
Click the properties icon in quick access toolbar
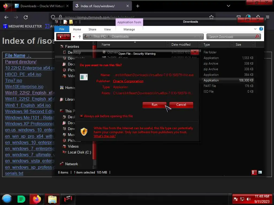[x=65, y=22]
